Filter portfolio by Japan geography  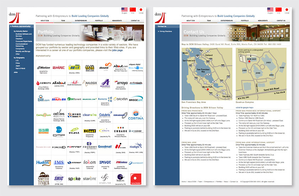point(18,66)
